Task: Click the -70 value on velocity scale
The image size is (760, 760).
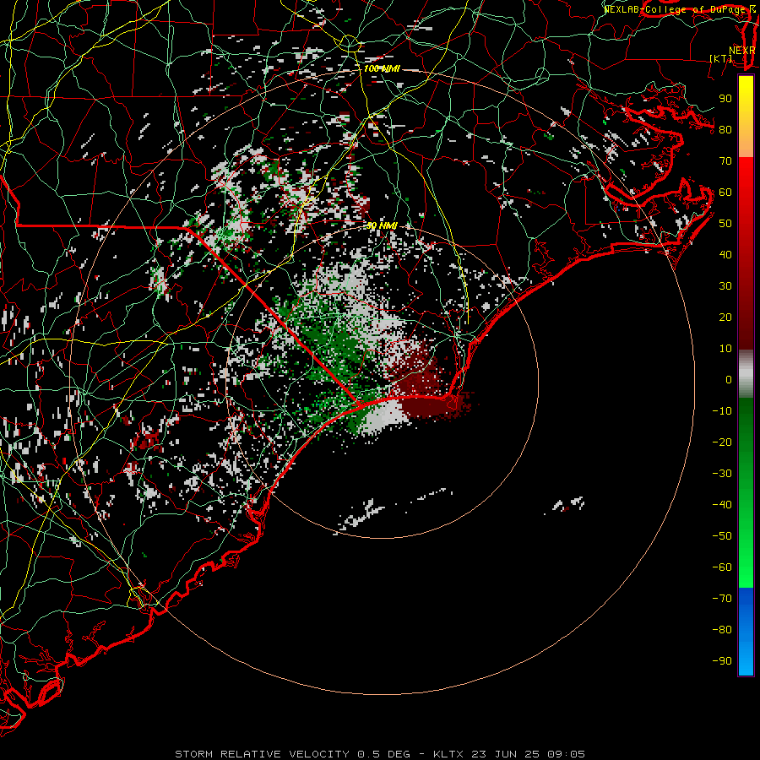Action: [722, 598]
